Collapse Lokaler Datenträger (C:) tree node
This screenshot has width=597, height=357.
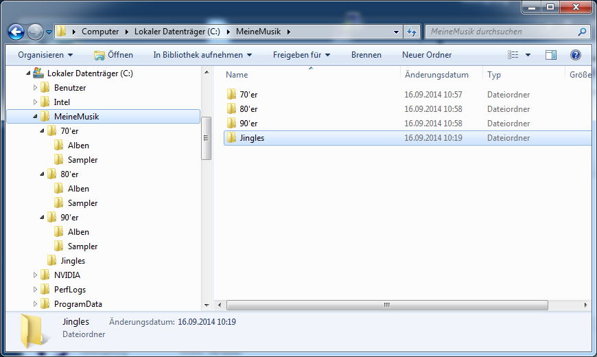tap(28, 73)
